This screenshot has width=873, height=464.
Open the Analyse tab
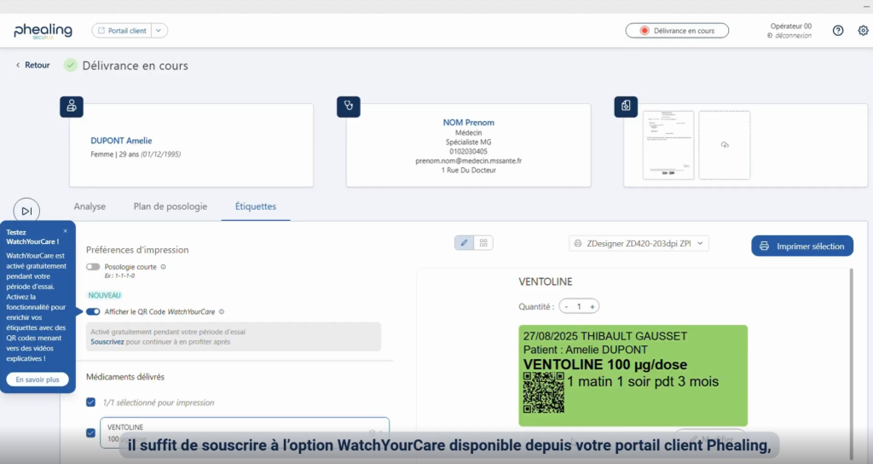coord(90,206)
